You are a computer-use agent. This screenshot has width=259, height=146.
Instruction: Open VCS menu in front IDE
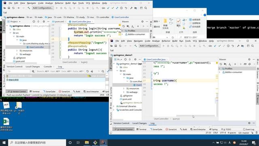[195, 41]
